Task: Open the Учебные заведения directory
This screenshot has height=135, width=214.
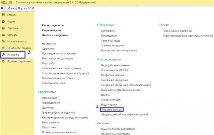Action: point(113,46)
